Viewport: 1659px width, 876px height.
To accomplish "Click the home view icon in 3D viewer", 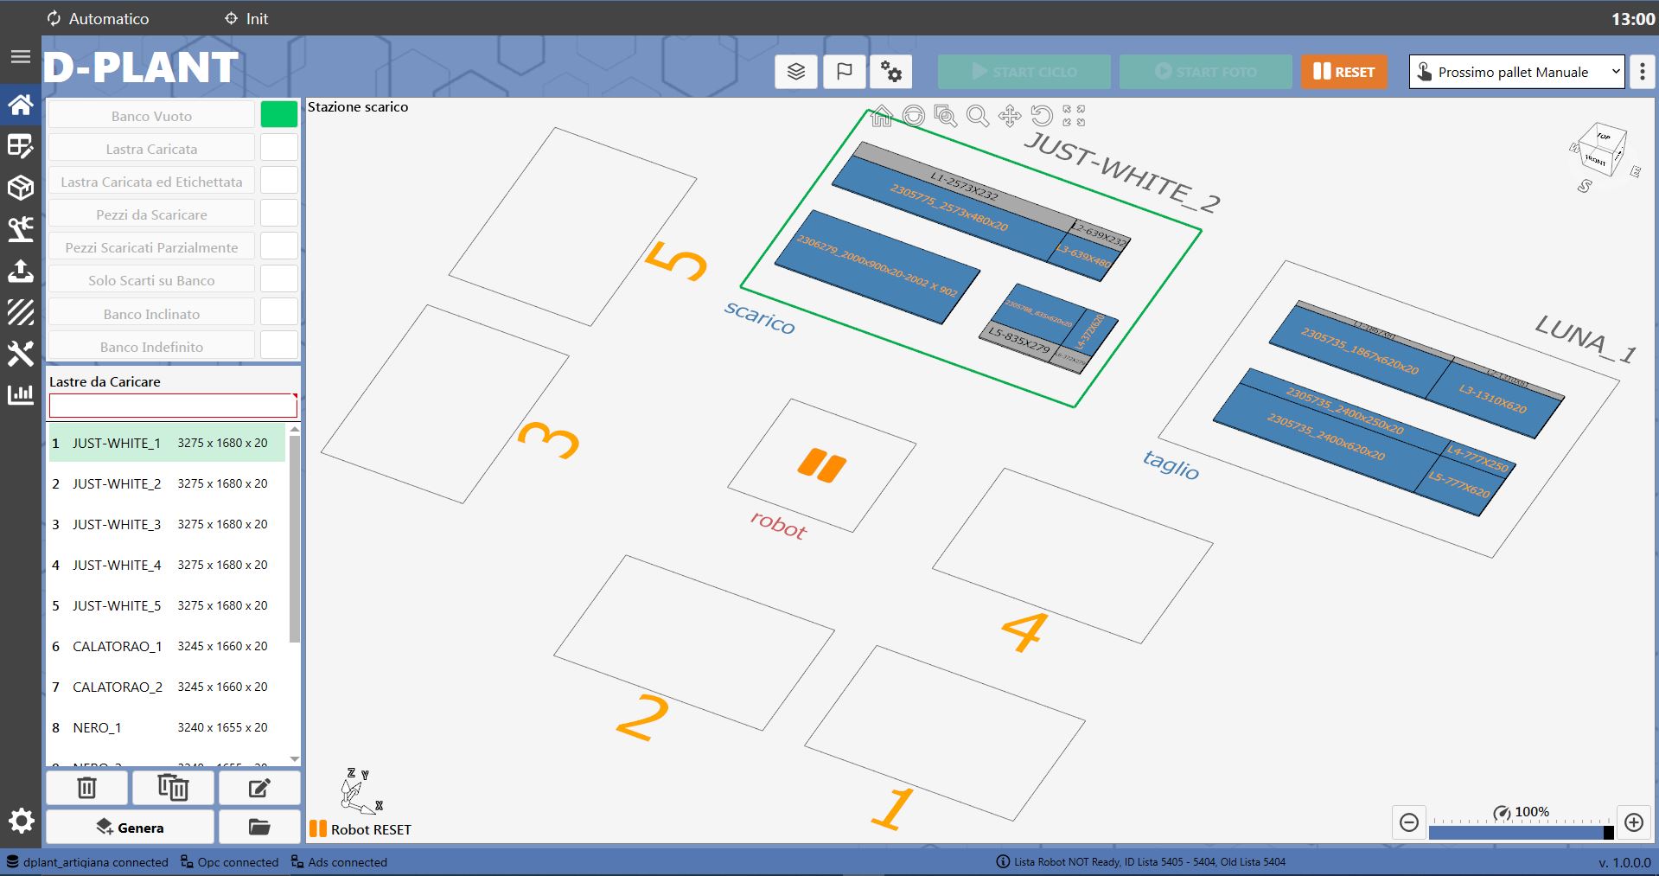I will point(881,116).
